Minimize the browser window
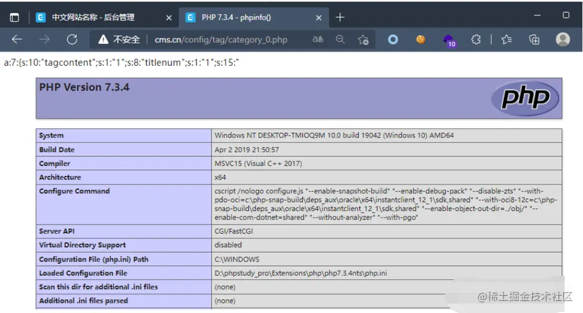583x313 pixels. 537,15
